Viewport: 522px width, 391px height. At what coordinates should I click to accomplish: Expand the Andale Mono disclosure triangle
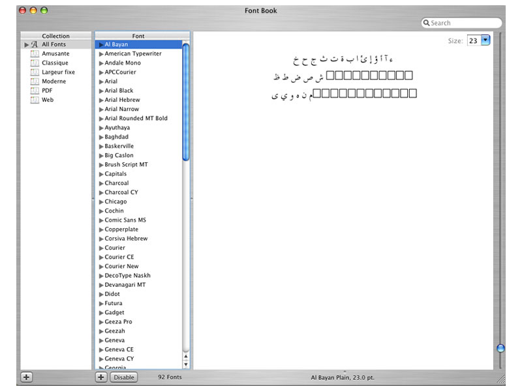coord(101,63)
